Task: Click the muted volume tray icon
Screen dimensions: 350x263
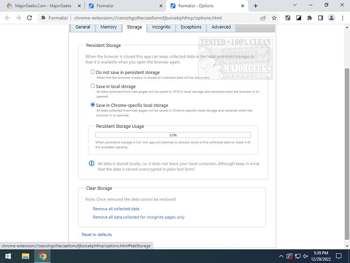Action: click(306, 256)
